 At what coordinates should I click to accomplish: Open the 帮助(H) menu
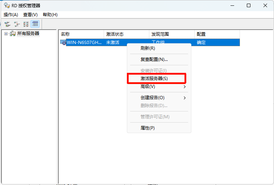pyautogui.click(x=50, y=15)
